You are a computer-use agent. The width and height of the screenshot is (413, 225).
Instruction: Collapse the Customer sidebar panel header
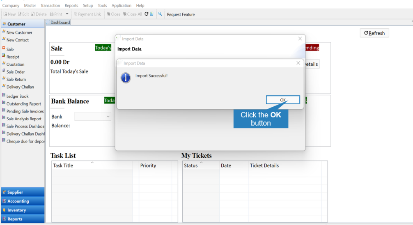23,24
